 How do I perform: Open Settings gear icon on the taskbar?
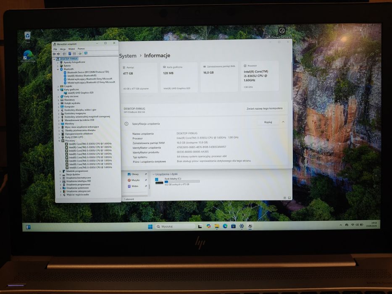coord(242,226)
